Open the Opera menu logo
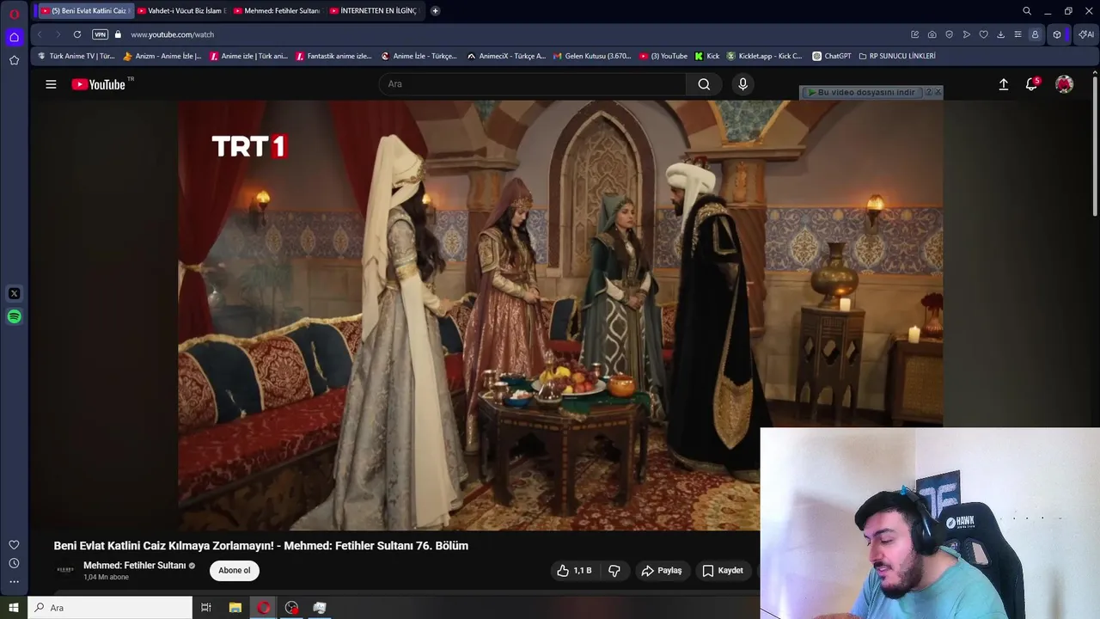 coord(14,14)
